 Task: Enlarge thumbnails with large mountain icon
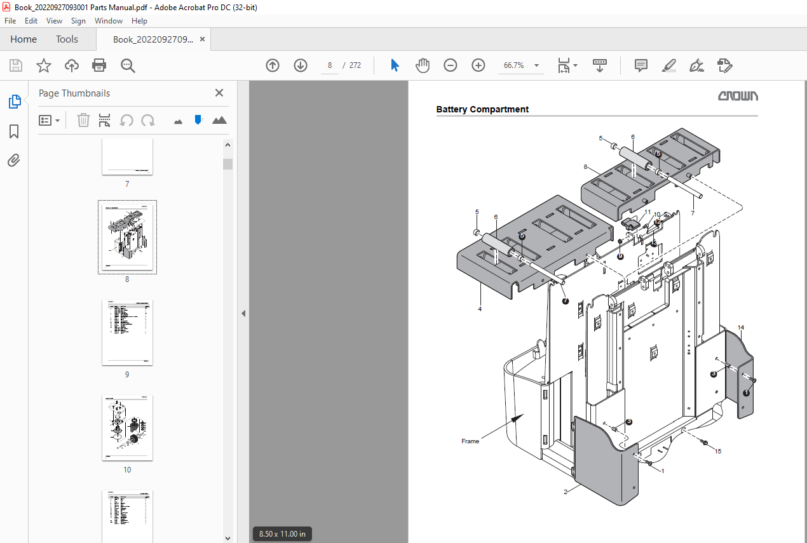tap(219, 120)
